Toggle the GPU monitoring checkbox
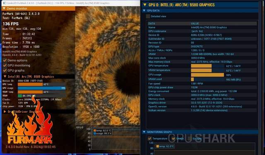This screenshot has height=155, width=265. (x=5, y=65)
